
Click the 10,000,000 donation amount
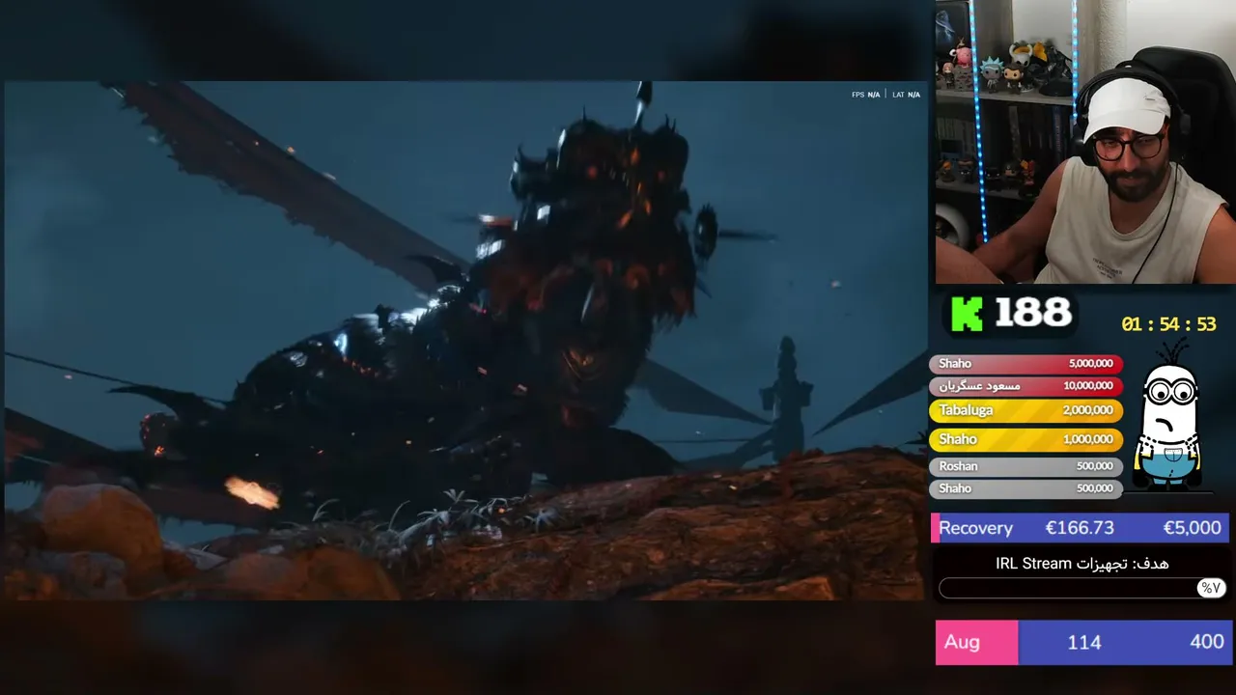tap(1087, 386)
